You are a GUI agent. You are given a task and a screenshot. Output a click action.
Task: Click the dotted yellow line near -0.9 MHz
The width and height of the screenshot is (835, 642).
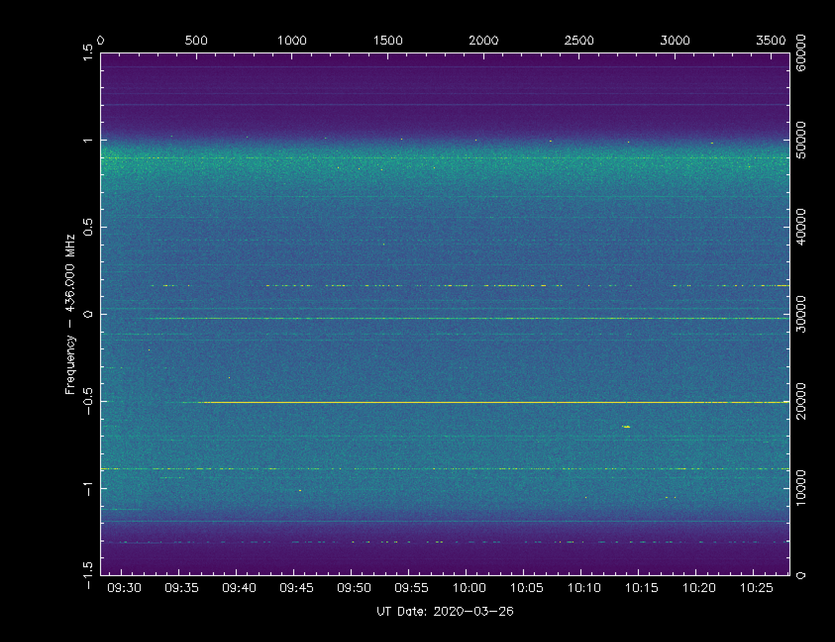tap(396, 469)
